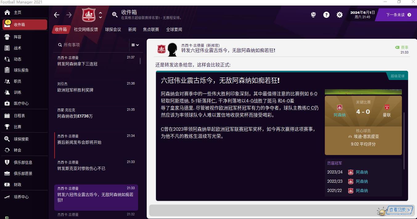Open the 俱乐部信息 club info shield icon

pyautogui.click(x=7, y=162)
